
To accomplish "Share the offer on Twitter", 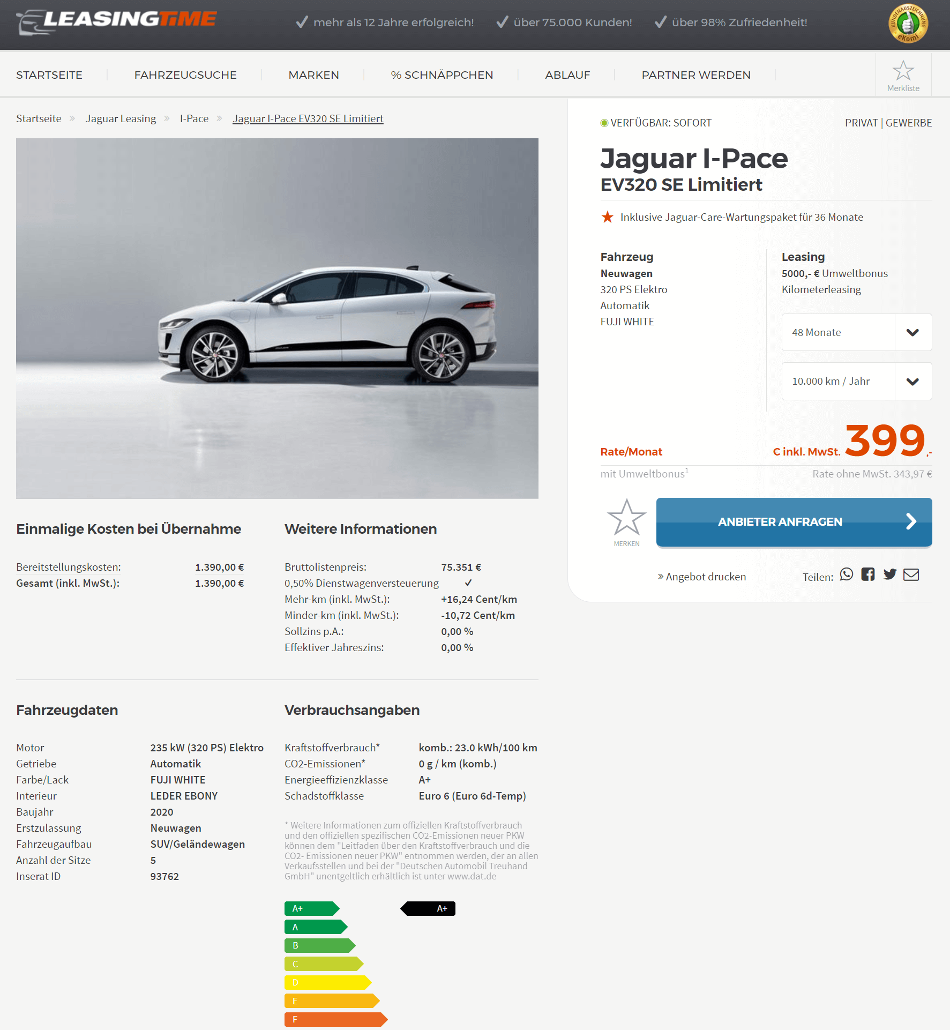I will point(890,574).
